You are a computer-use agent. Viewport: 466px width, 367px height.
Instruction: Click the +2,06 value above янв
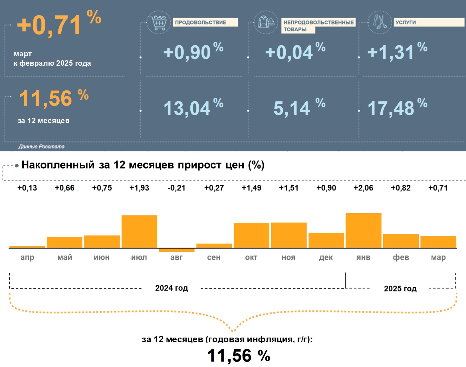(363, 188)
